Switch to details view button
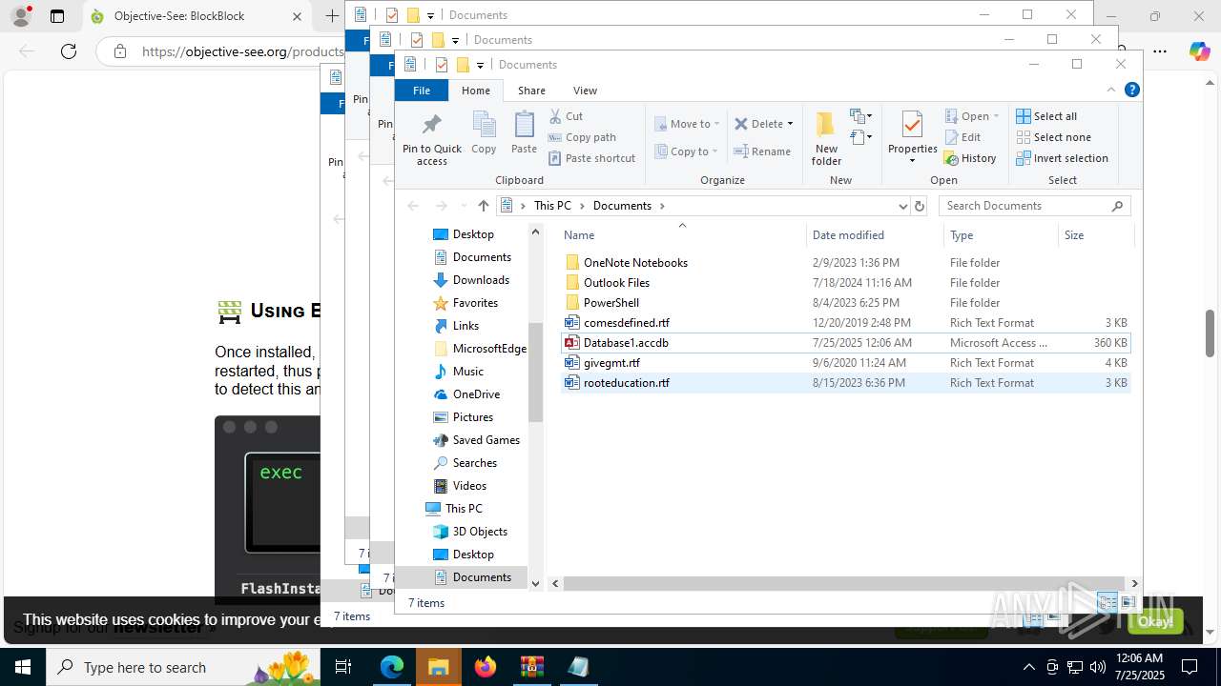The width and height of the screenshot is (1221, 686). pos(1107,602)
